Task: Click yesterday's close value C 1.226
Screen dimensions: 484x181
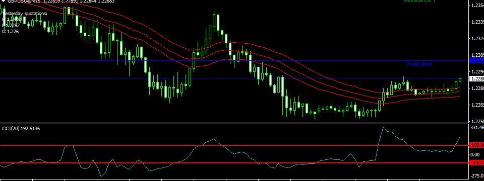Action: click(x=11, y=31)
